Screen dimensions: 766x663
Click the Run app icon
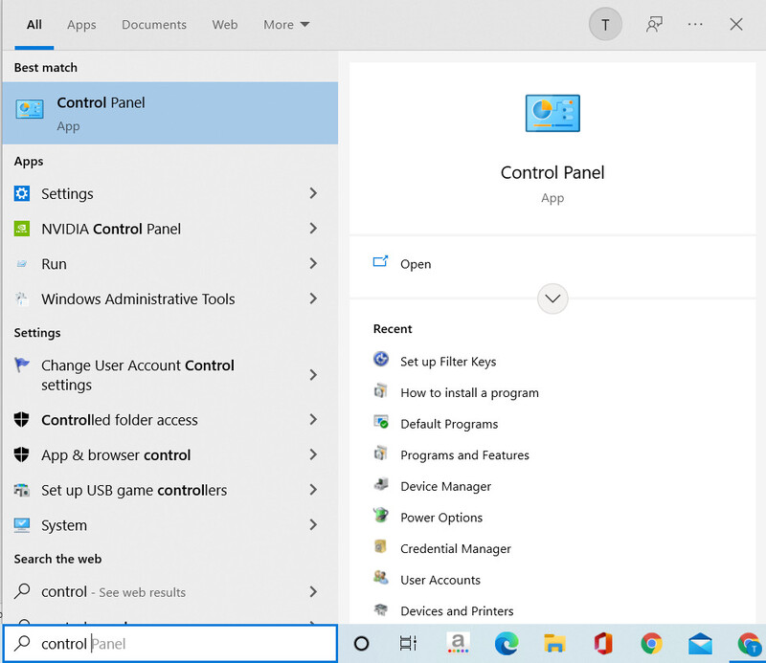[21, 264]
